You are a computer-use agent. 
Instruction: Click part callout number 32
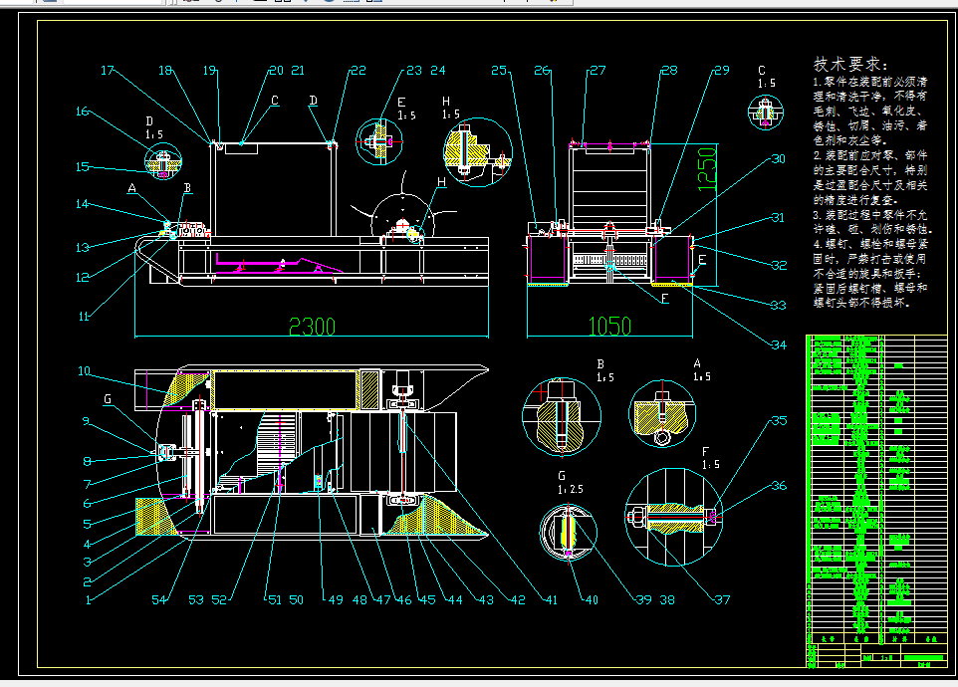[x=779, y=266]
